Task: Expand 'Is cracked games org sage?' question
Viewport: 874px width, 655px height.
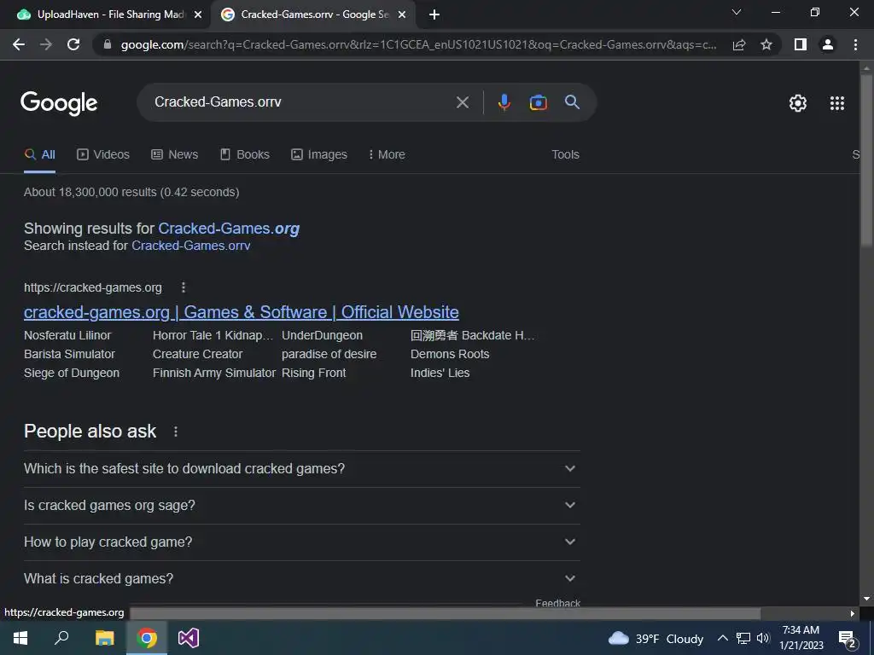Action: click(x=301, y=506)
